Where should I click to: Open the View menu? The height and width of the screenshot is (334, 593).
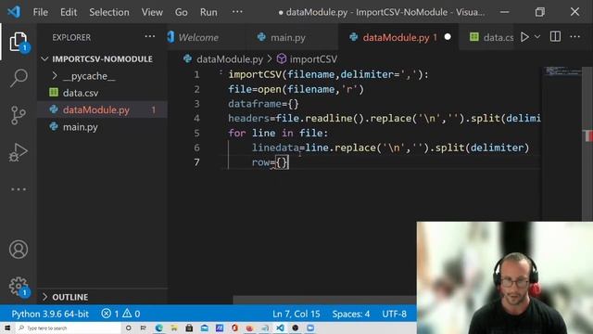pos(152,12)
